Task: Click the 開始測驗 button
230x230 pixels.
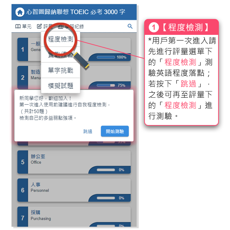Action: pos(115,131)
